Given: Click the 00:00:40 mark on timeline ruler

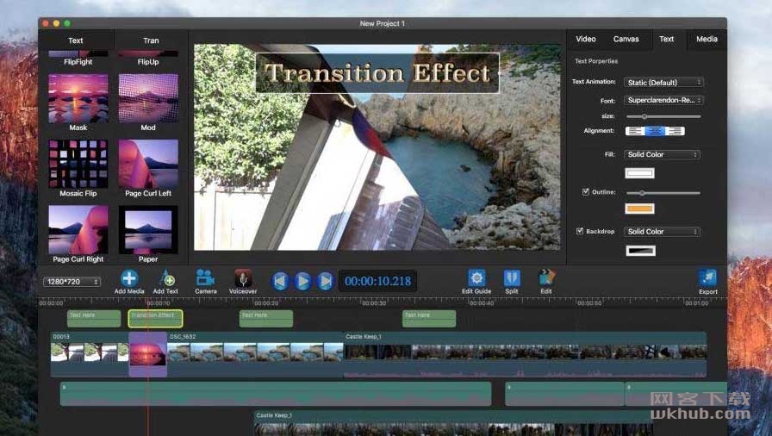Looking at the screenshot, I should 482,303.
